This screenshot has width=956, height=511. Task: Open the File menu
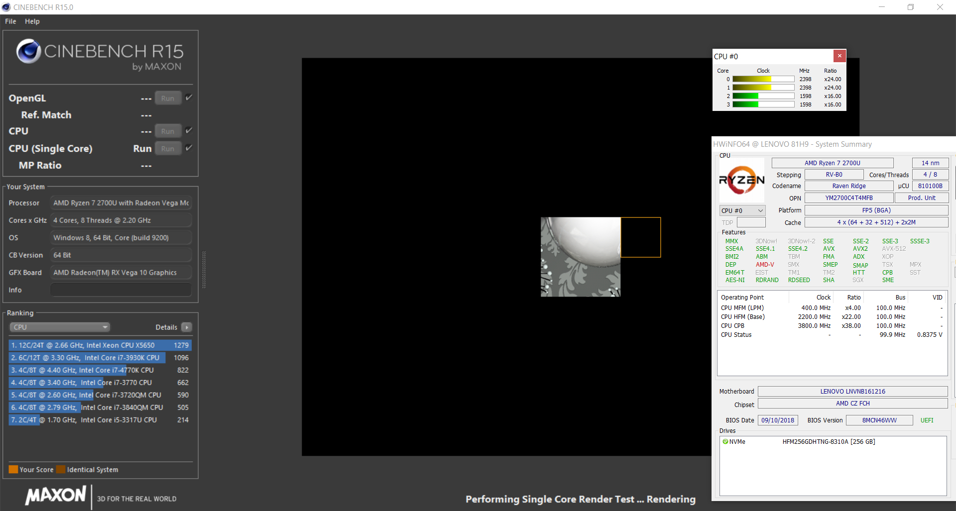click(10, 21)
